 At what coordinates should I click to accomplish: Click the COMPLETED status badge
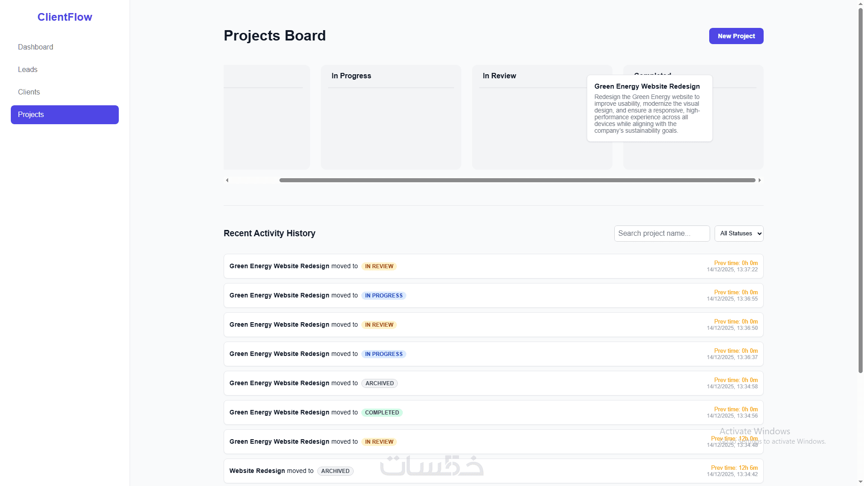pyautogui.click(x=382, y=413)
